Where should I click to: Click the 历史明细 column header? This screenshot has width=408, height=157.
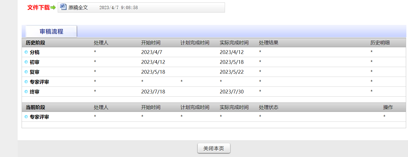click(380, 43)
